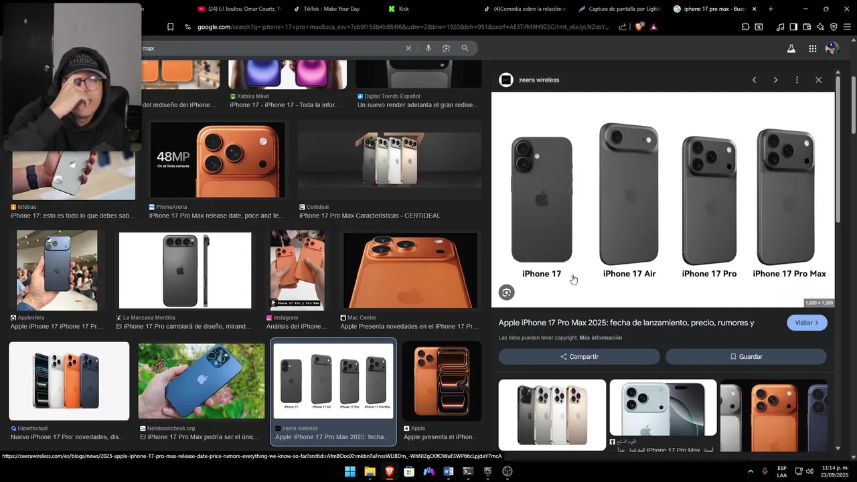
Task: Open a new browser tab
Action: click(x=771, y=9)
